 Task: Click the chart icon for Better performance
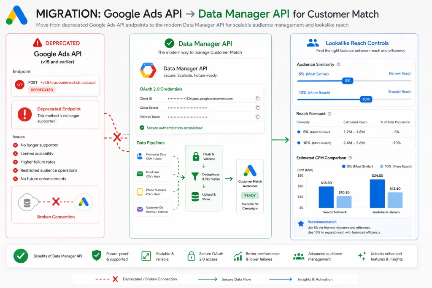coord(238,256)
